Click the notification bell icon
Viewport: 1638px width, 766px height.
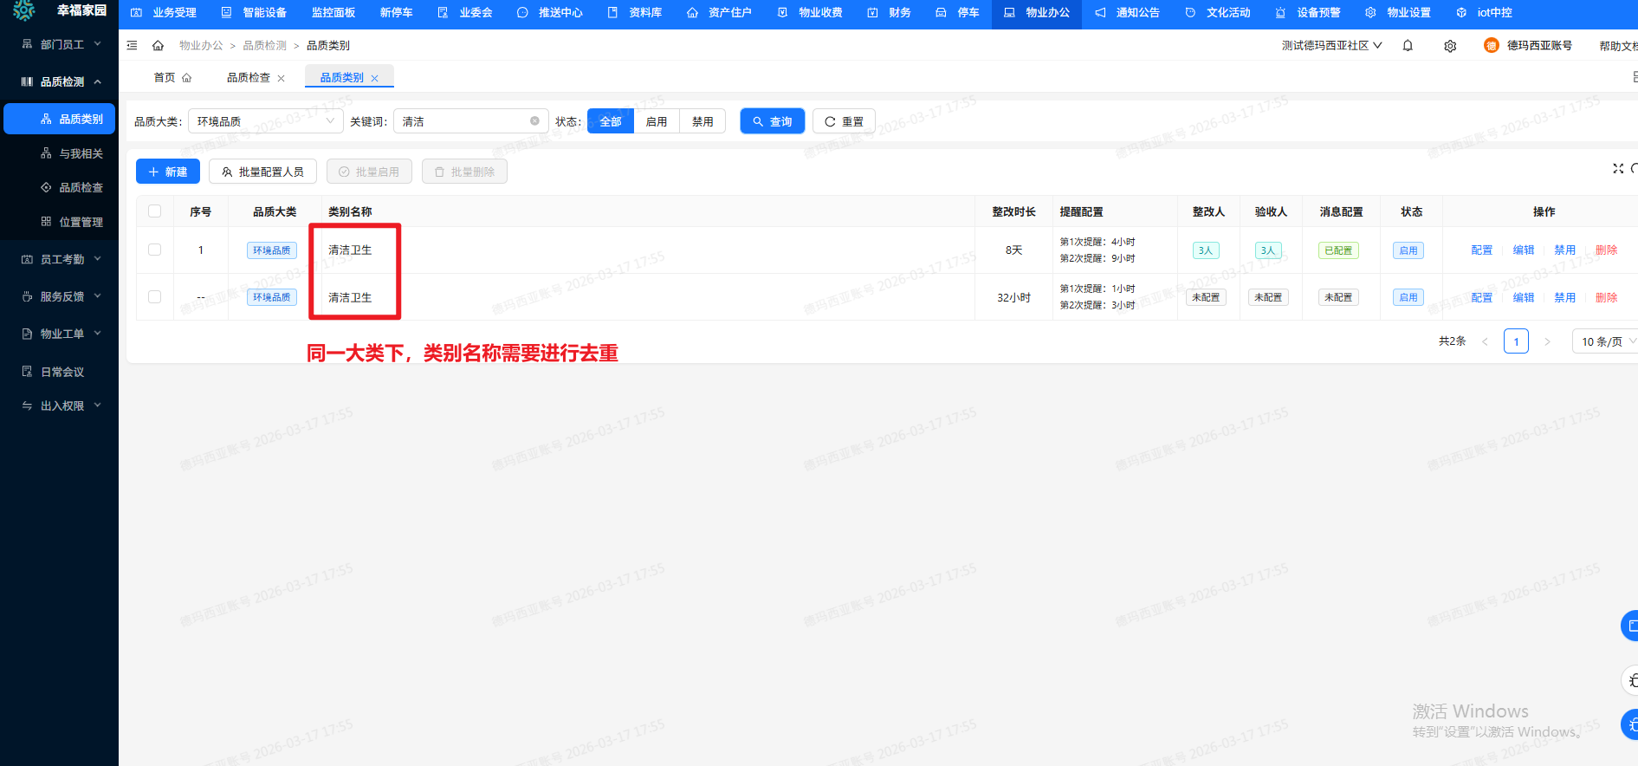(x=1408, y=46)
